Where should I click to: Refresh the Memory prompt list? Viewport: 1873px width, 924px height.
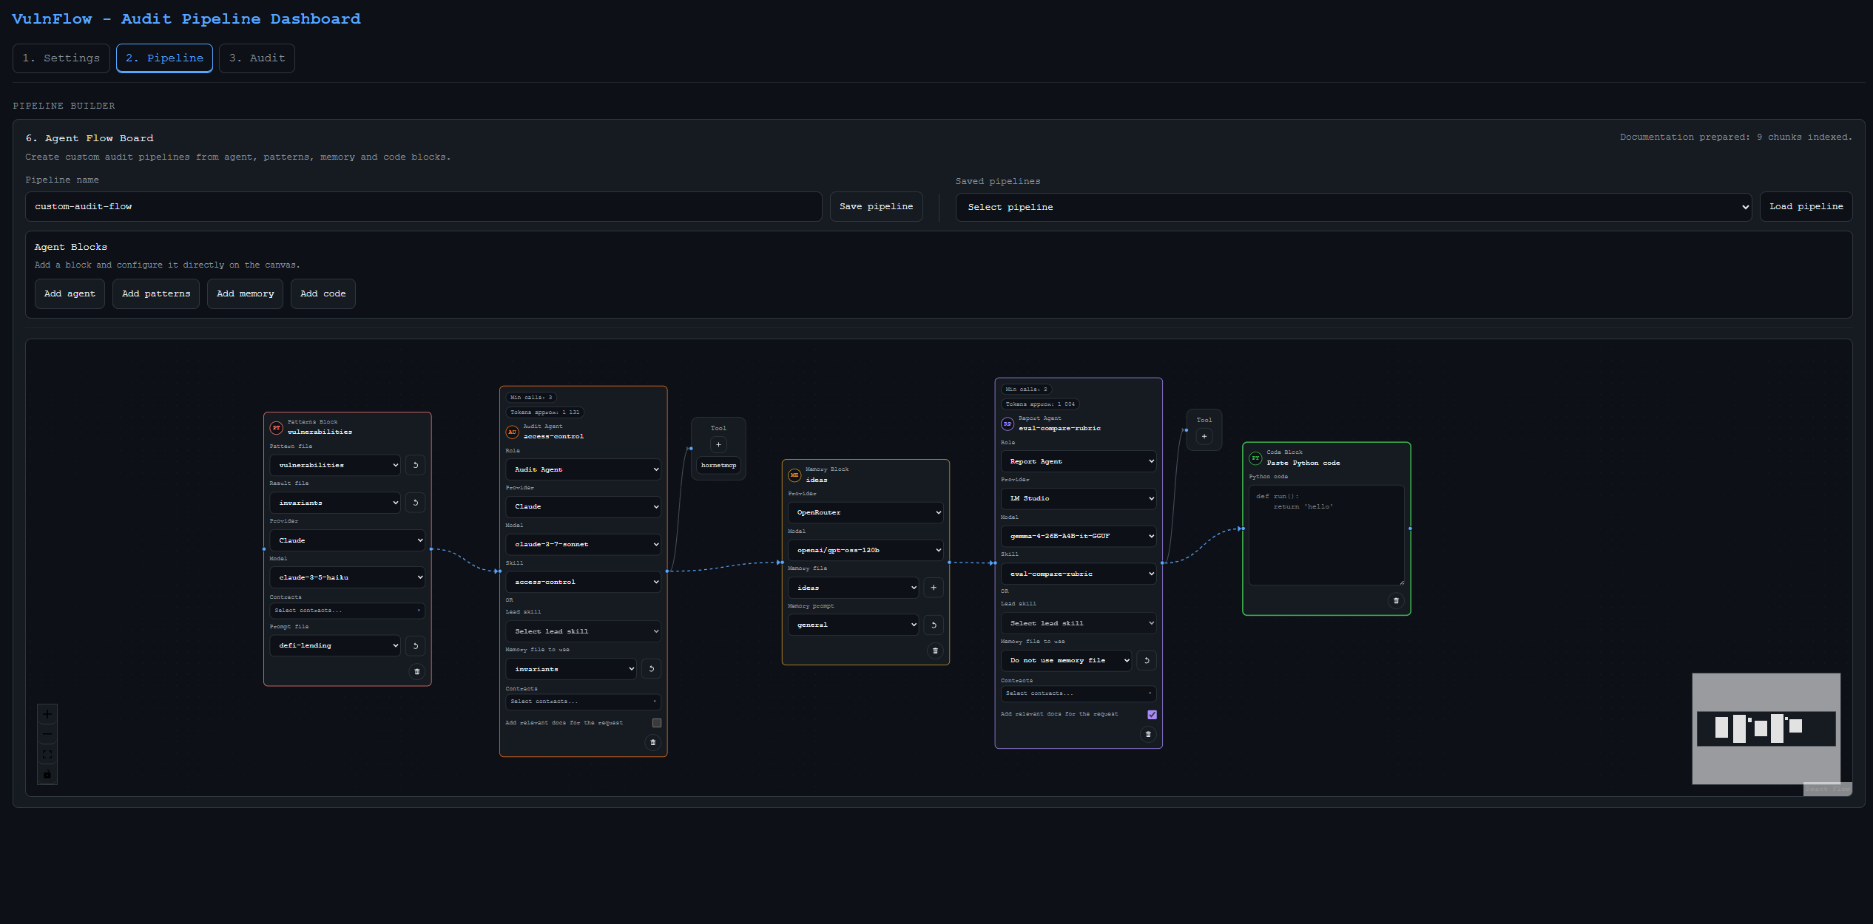click(x=934, y=625)
